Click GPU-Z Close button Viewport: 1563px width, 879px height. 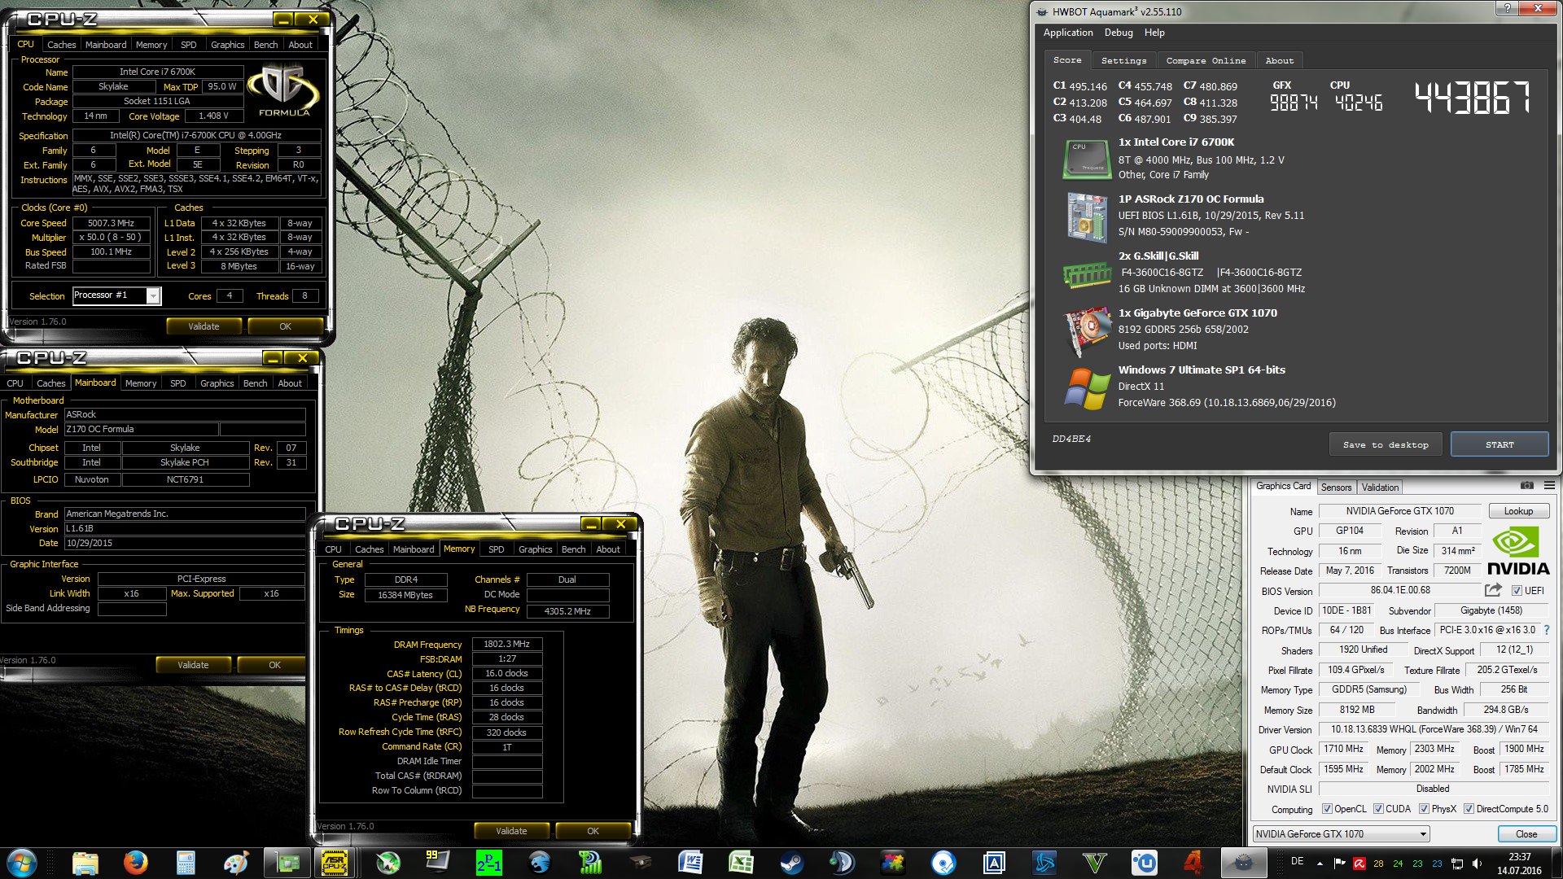(x=1526, y=834)
